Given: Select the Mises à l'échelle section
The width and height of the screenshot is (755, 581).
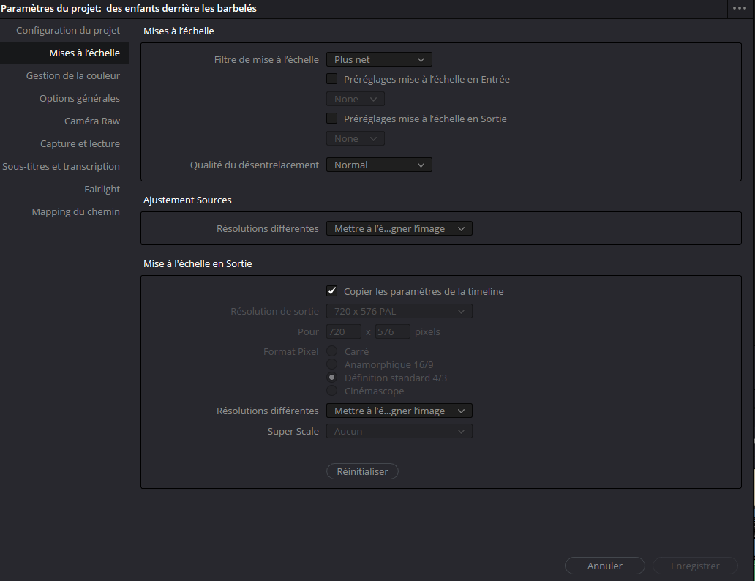Looking at the screenshot, I should pos(64,53).
